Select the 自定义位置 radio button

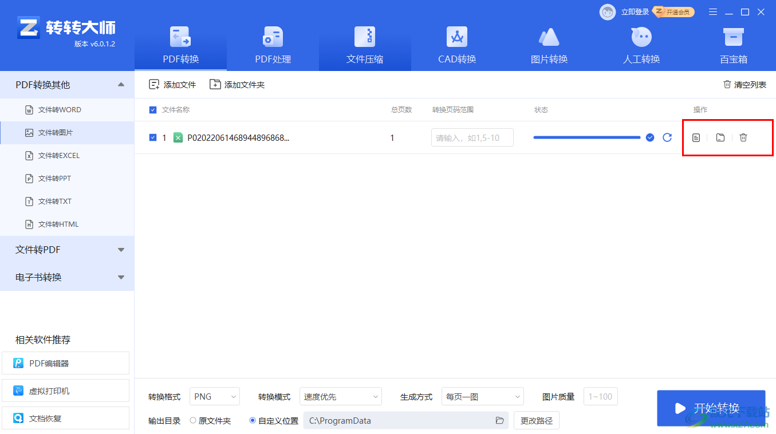tap(253, 421)
